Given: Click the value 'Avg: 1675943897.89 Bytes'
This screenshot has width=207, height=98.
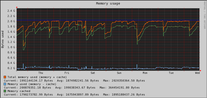Looking at the screenshot, I should pyautogui.click(x=78, y=95).
